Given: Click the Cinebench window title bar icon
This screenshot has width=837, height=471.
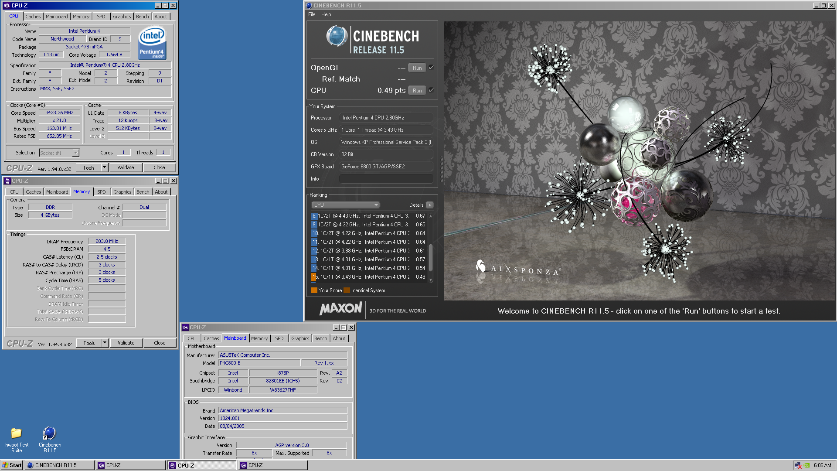Looking at the screenshot, I should (309, 6).
